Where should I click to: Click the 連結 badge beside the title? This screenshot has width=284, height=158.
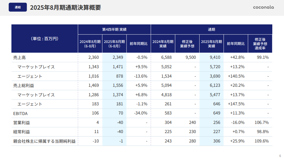[18, 7]
